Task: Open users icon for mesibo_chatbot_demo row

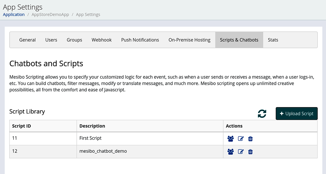Action: [x=230, y=151]
